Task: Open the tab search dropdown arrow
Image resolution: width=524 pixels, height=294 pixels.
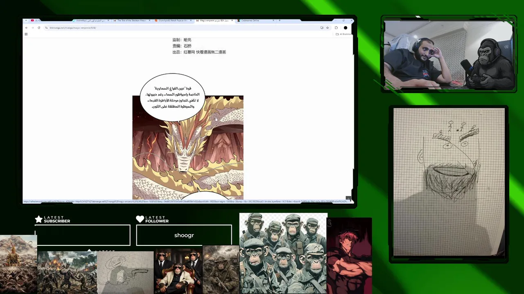Action: pyautogui.click(x=26, y=20)
